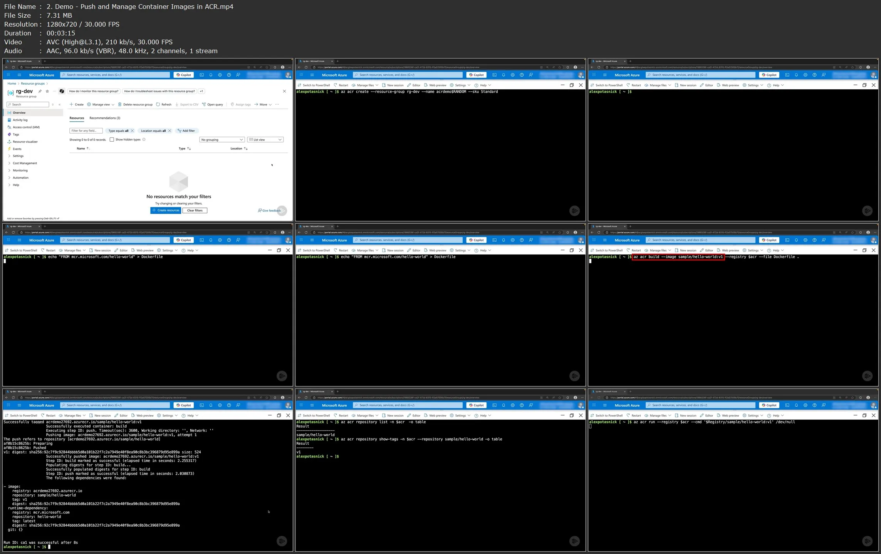The width and height of the screenshot is (881, 554).
Task: Open Access control (IAM) in the sidebar
Action: 26,127
